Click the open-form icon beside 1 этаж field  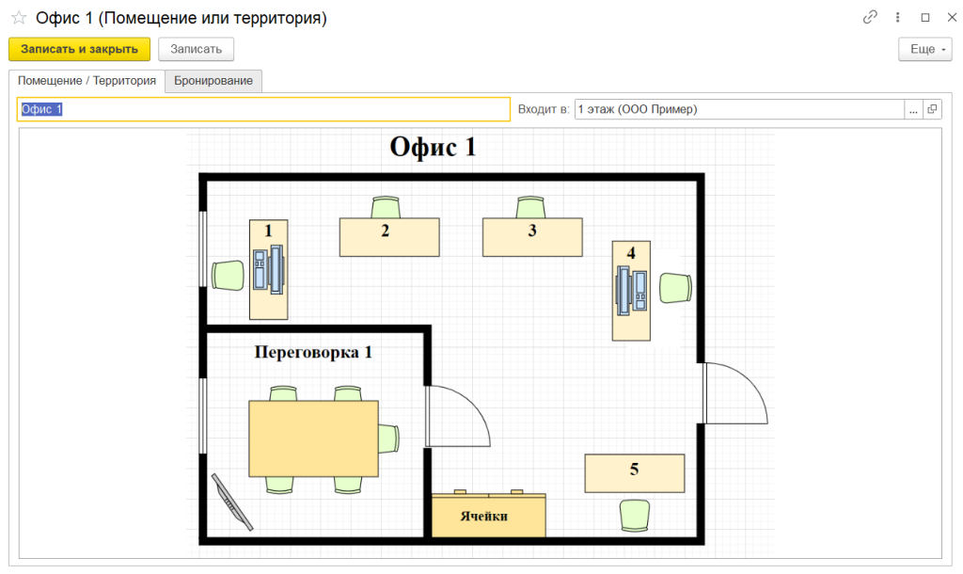point(932,109)
